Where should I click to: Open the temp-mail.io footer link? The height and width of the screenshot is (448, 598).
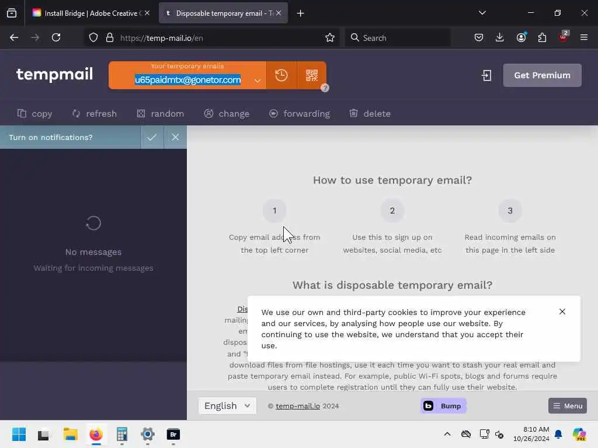click(298, 406)
